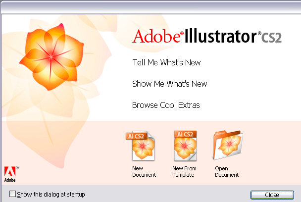Click the Close button
This screenshot has height=202, width=301.
pyautogui.click(x=272, y=195)
